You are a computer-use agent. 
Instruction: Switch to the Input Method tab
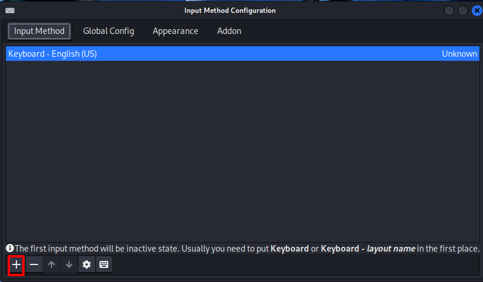tap(39, 31)
